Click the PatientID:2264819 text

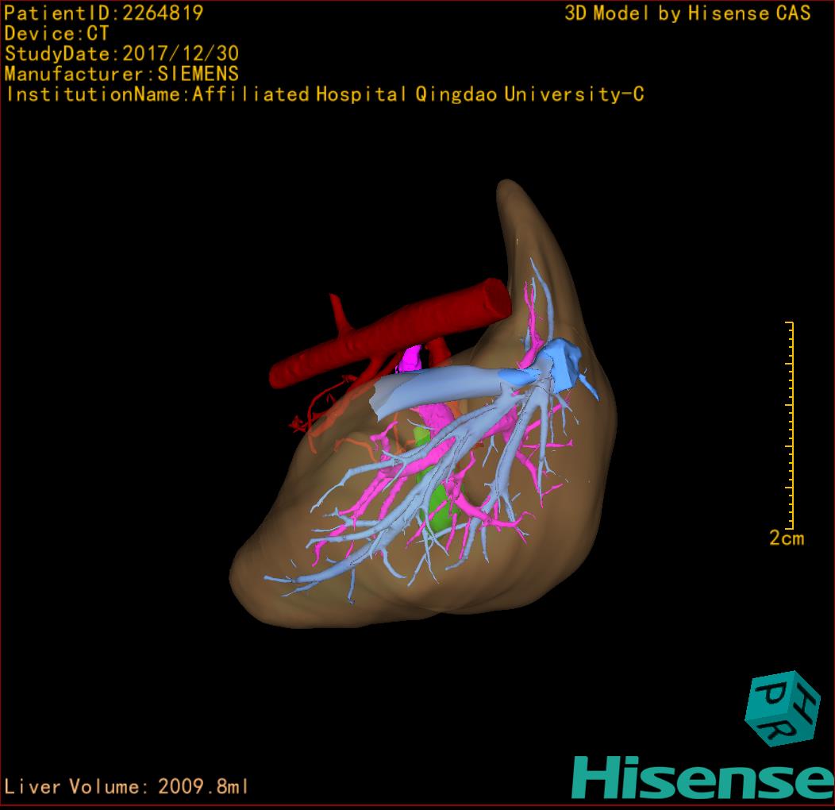(103, 13)
